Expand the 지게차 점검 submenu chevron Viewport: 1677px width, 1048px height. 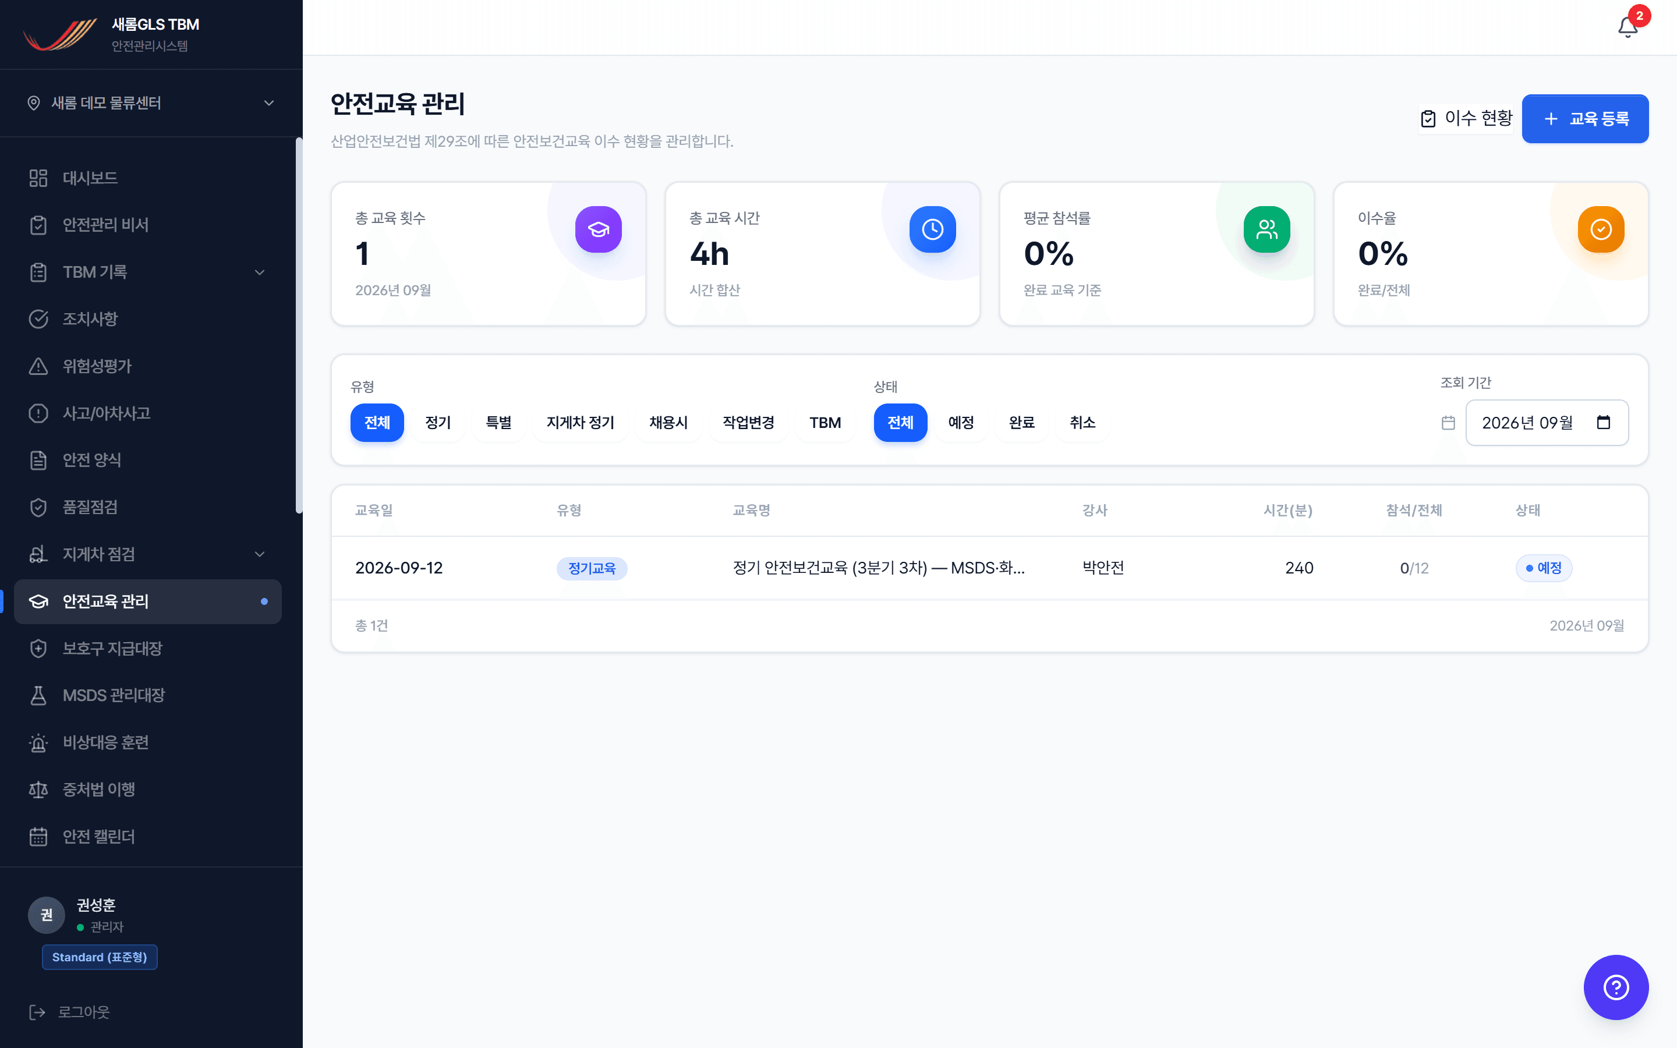[260, 554]
